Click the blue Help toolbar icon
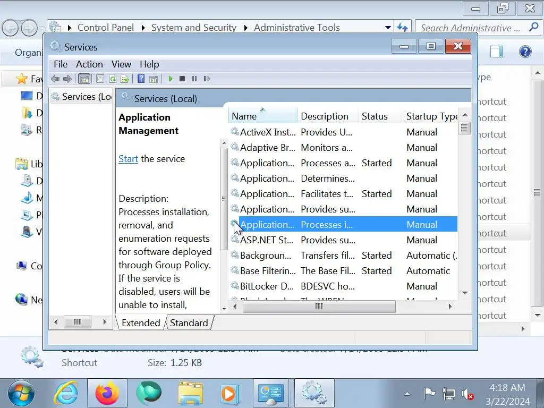 [141, 79]
